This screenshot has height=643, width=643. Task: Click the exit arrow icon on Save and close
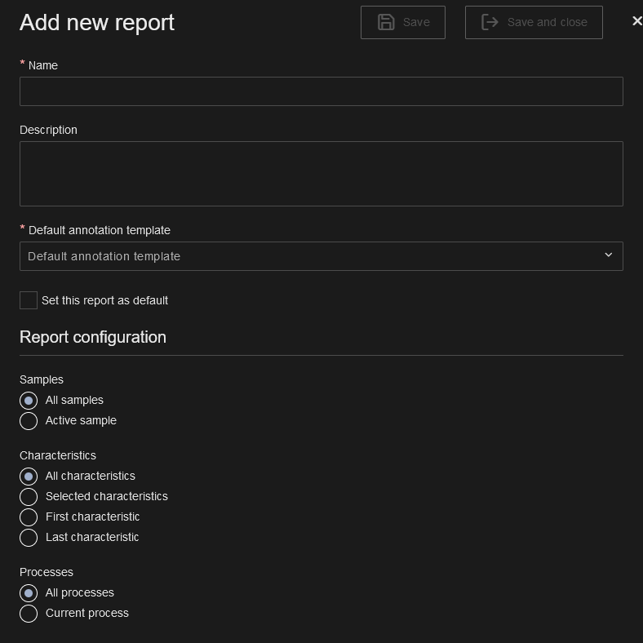(x=490, y=22)
